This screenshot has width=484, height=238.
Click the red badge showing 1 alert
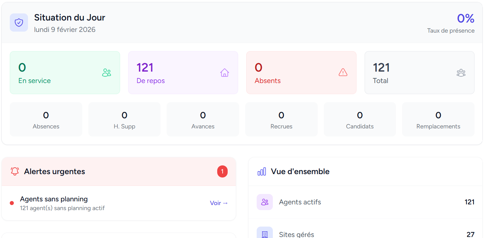222,171
